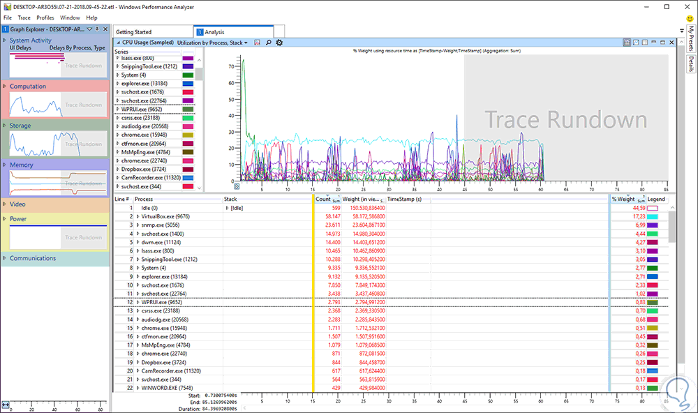Expand the Computation category in Graph Explorer
The height and width of the screenshot is (413, 698).
click(x=6, y=87)
